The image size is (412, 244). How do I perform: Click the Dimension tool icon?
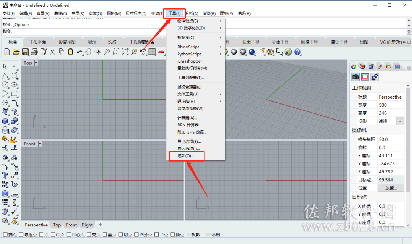pyautogui.click(x=279, y=52)
